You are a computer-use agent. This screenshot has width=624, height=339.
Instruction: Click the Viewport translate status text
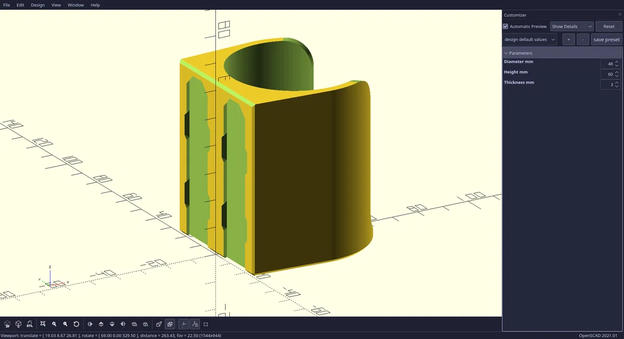[x=111, y=335]
